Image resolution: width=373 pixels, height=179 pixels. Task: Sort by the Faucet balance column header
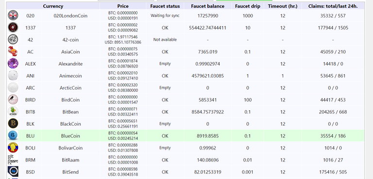208,6
